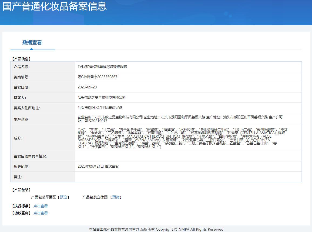The height and width of the screenshot is (232, 312).
Task: Click 点击查看 next to 执行标准
Action: tap(41, 206)
